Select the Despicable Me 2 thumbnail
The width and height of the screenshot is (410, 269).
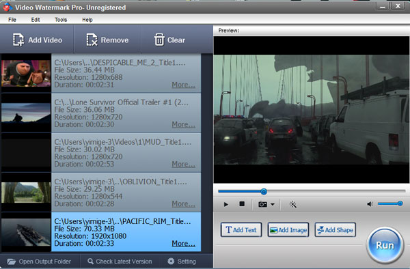pyautogui.click(x=26, y=73)
